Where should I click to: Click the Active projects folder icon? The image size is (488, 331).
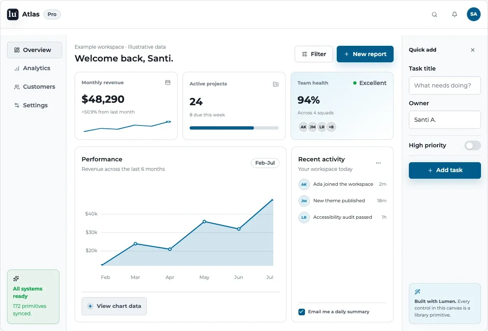(x=275, y=84)
